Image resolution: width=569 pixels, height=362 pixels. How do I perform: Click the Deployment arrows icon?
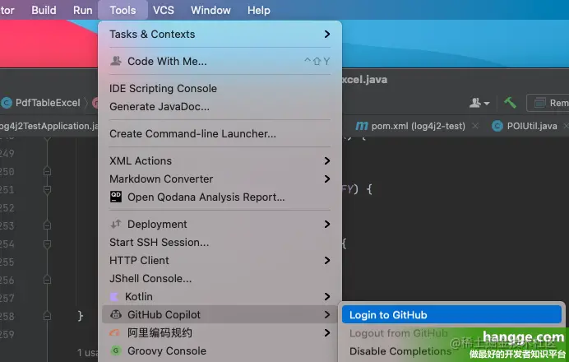(116, 224)
